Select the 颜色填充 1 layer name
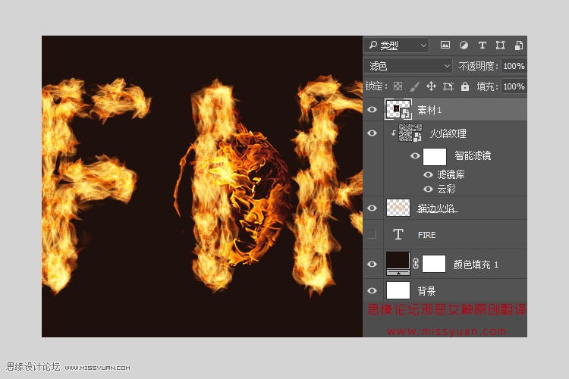Viewport: 569px width, 379px height. coord(476,265)
